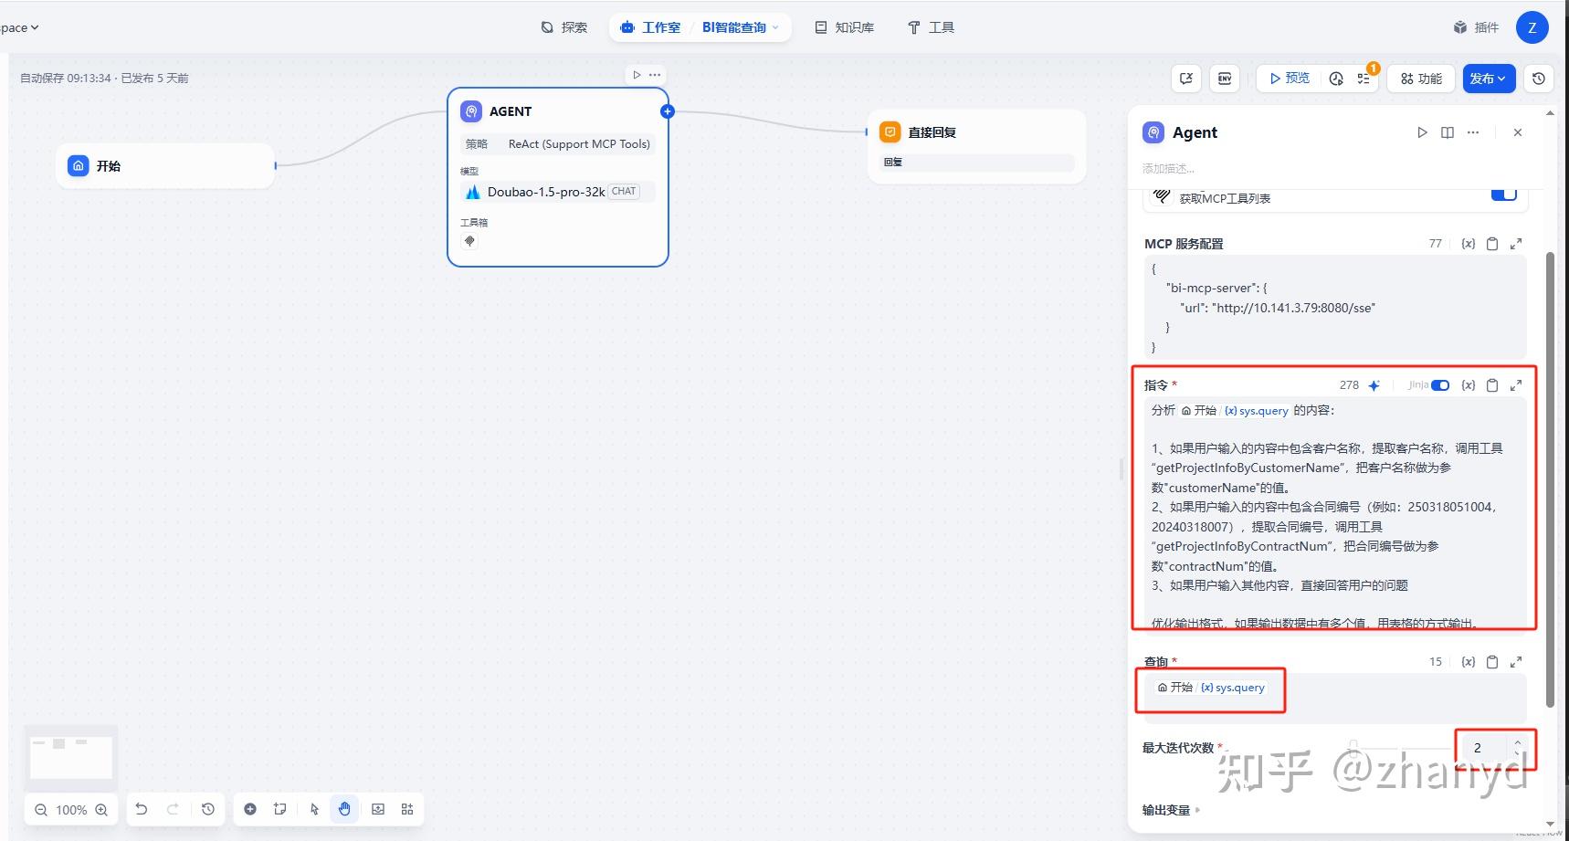
Task: Disable the 获取MCP工具列表 toggle
Action: 1503,195
